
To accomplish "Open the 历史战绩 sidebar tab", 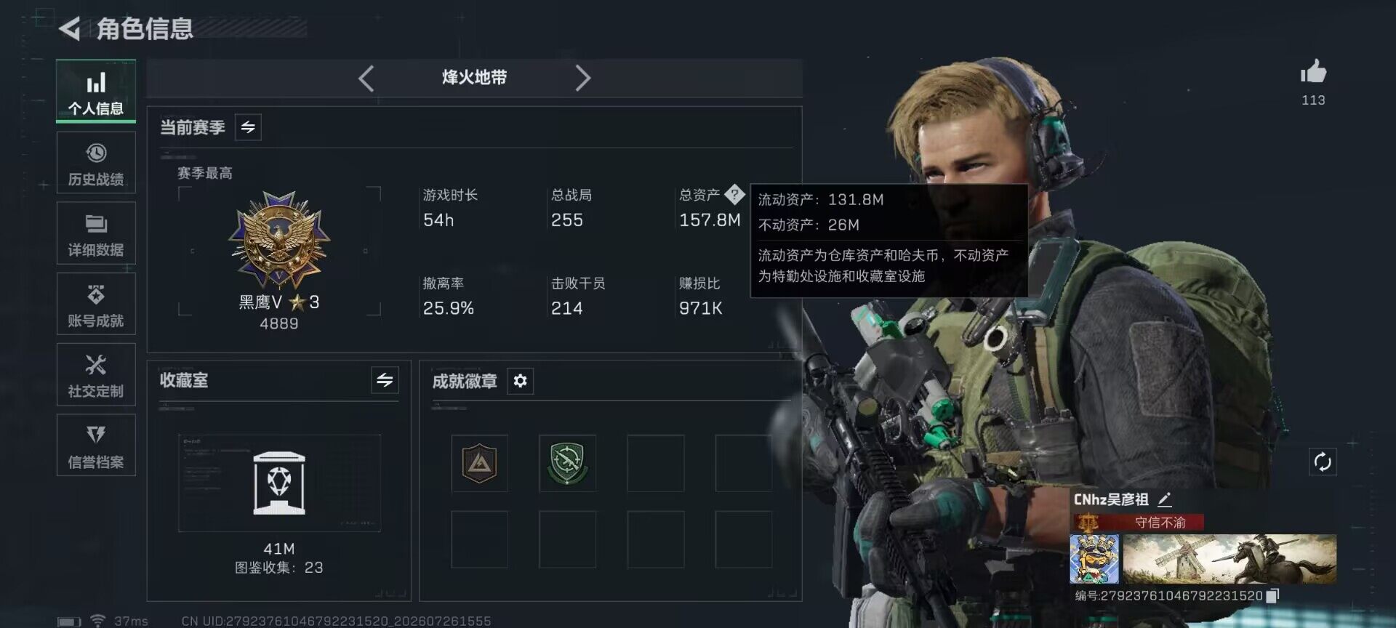I will [x=96, y=163].
